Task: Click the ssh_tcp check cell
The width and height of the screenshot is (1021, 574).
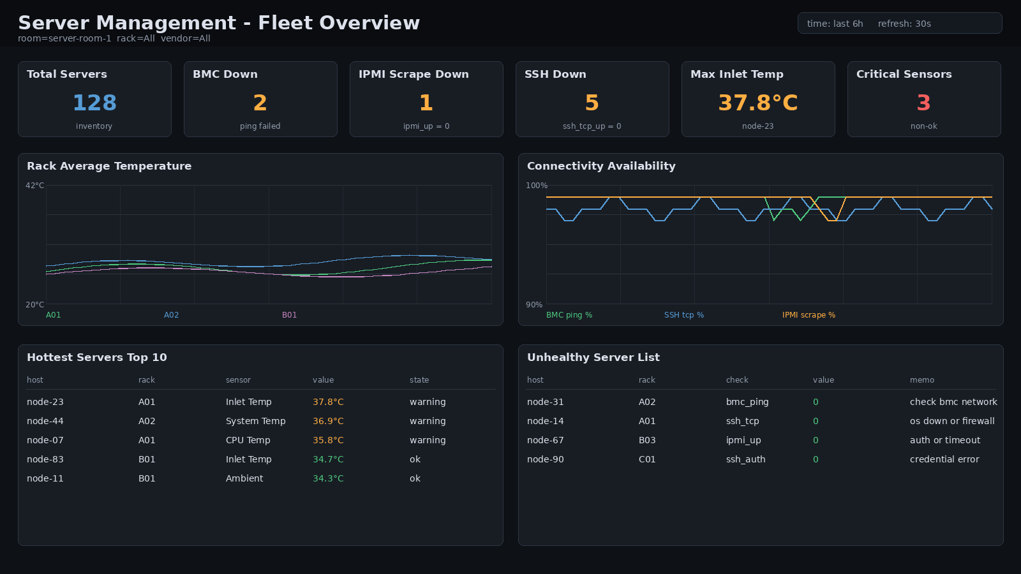Action: tap(743, 422)
